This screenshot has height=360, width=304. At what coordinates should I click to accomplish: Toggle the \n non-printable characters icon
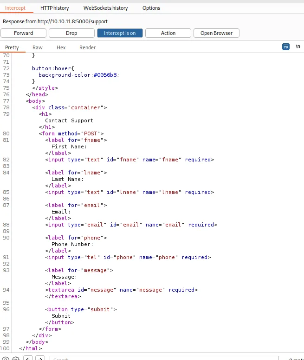[298, 47]
